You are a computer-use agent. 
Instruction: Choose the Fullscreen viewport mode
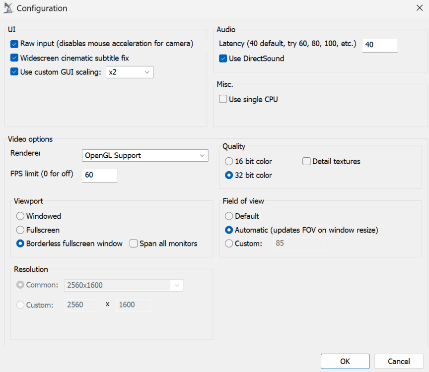(20, 230)
